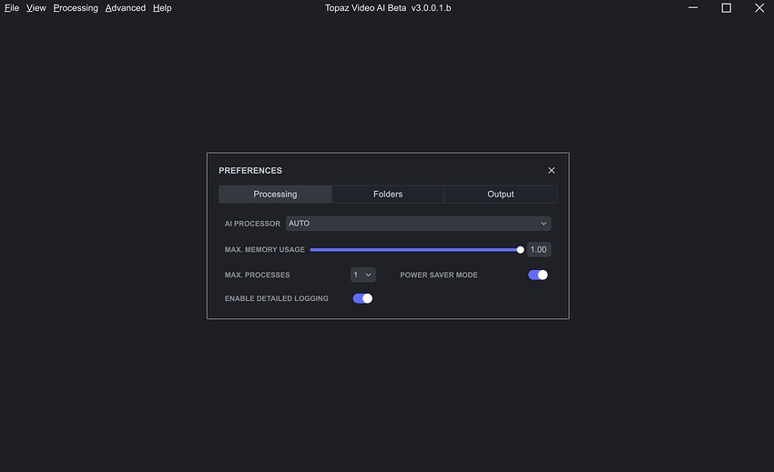Screen dimensions: 774x472
Task: Open the Advanced menu
Action: pos(126,8)
